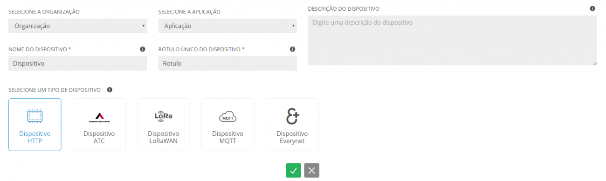Image resolution: width=606 pixels, height=181 pixels.
Task: Select the Dispositivo HTTP chip icon
Action: point(35,116)
